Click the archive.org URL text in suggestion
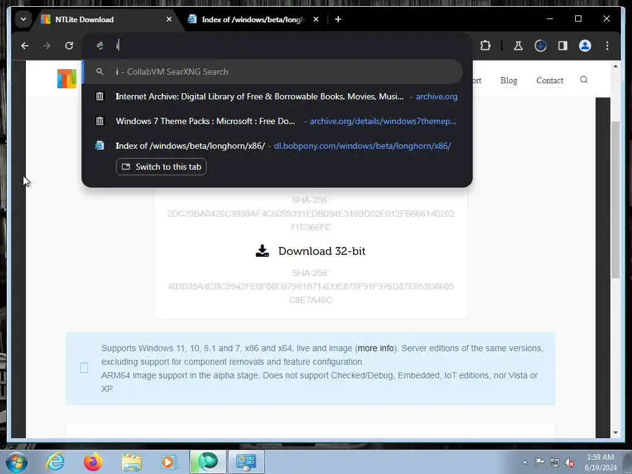632x474 pixels. point(436,97)
